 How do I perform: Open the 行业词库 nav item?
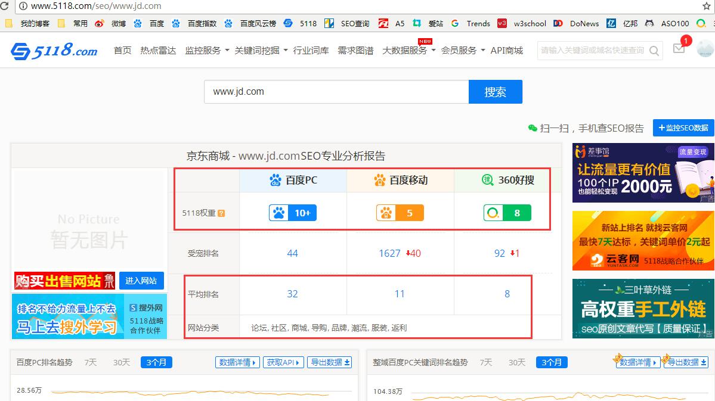[311, 51]
